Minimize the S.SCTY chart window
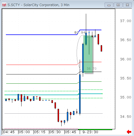 point(109,5)
